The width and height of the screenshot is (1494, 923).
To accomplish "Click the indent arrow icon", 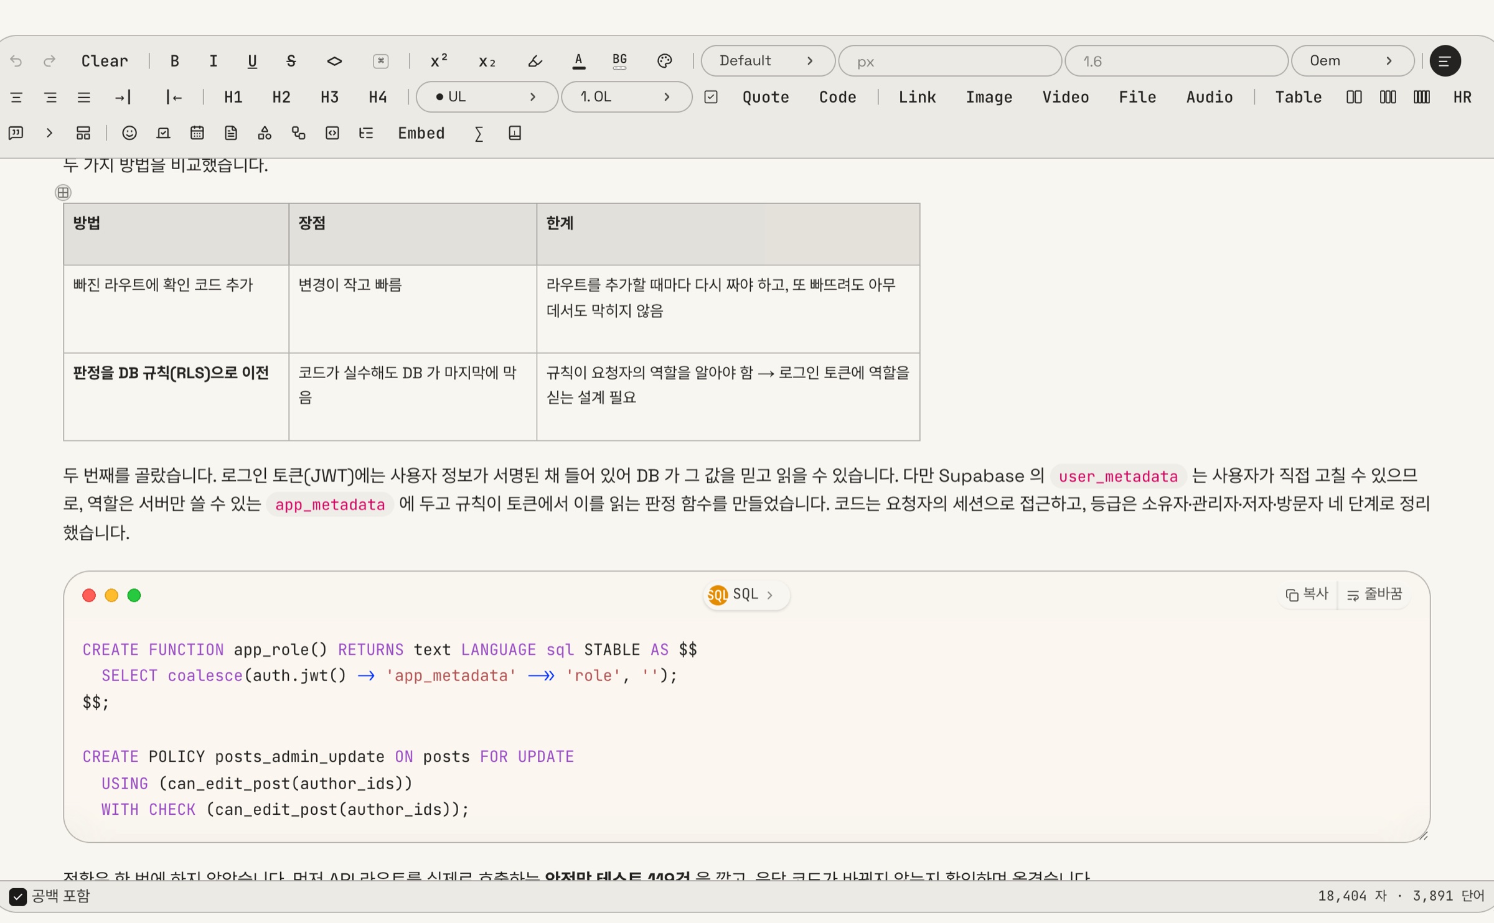I will (123, 97).
